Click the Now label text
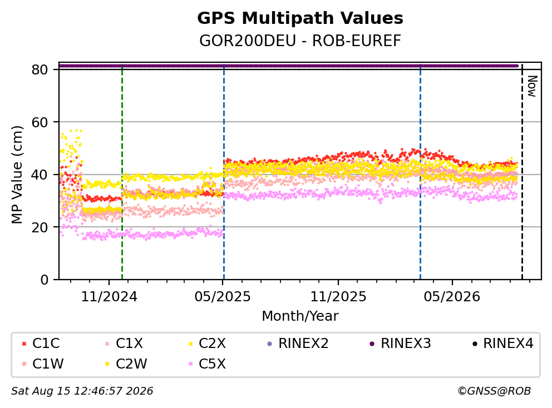The image size is (552, 408). pos(532,86)
